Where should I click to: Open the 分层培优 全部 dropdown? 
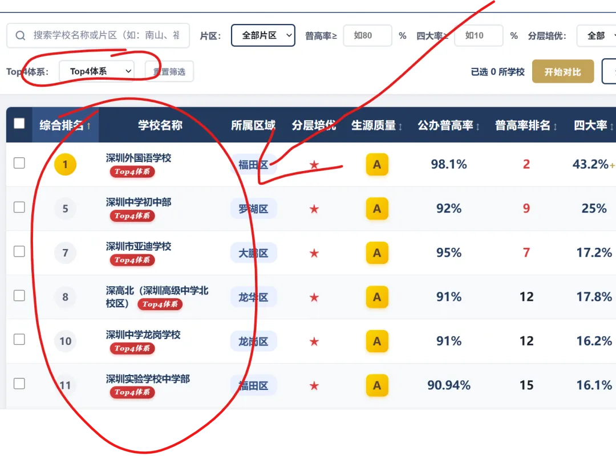click(597, 36)
